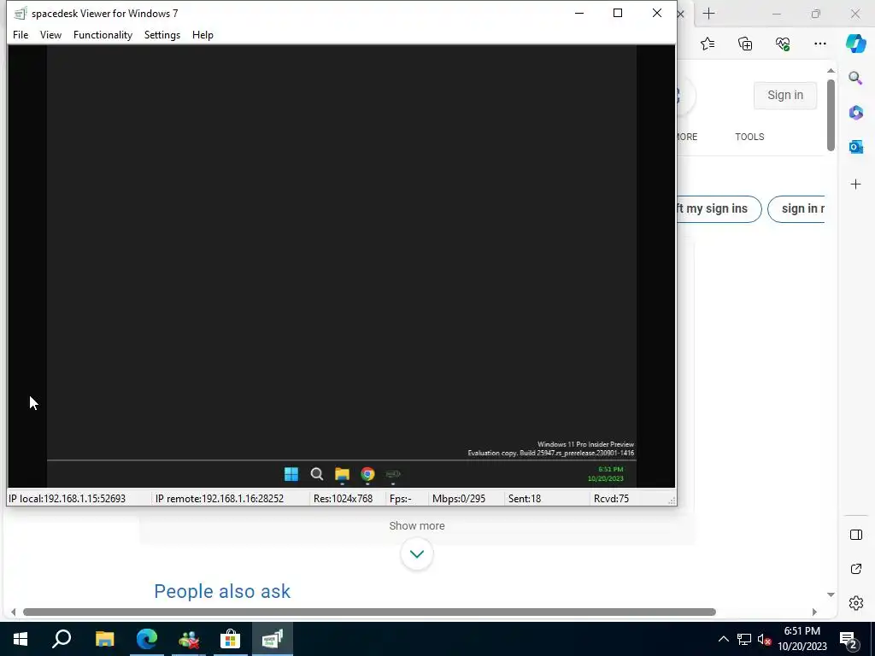Open remote File Explorer folder icon
Image resolution: width=875 pixels, height=656 pixels.
342,474
